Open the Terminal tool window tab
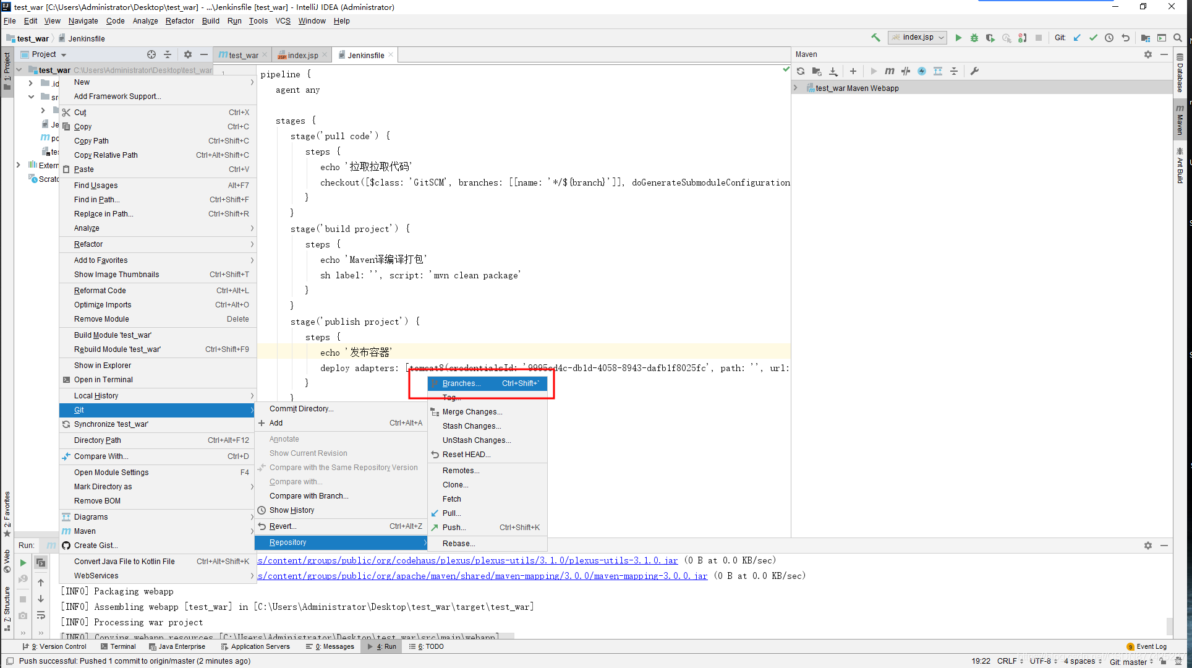 pyautogui.click(x=118, y=646)
